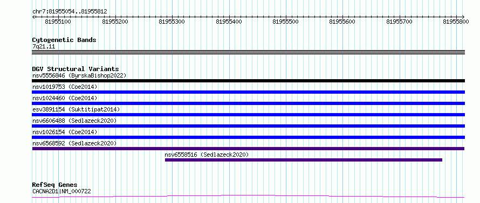Open variant nsv6558516 (Sedlazeck2020) label
Screen dimensions: 480x203
[x=207, y=155]
